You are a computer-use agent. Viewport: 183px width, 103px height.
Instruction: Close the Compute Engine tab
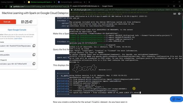coord(85,2)
